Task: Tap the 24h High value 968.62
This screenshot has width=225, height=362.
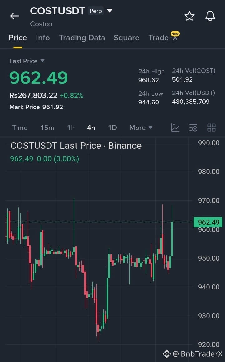Action: click(x=149, y=80)
